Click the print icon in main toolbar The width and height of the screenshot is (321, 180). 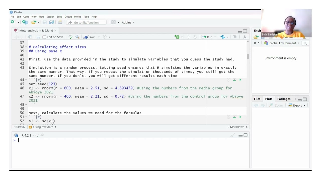click(60, 22)
